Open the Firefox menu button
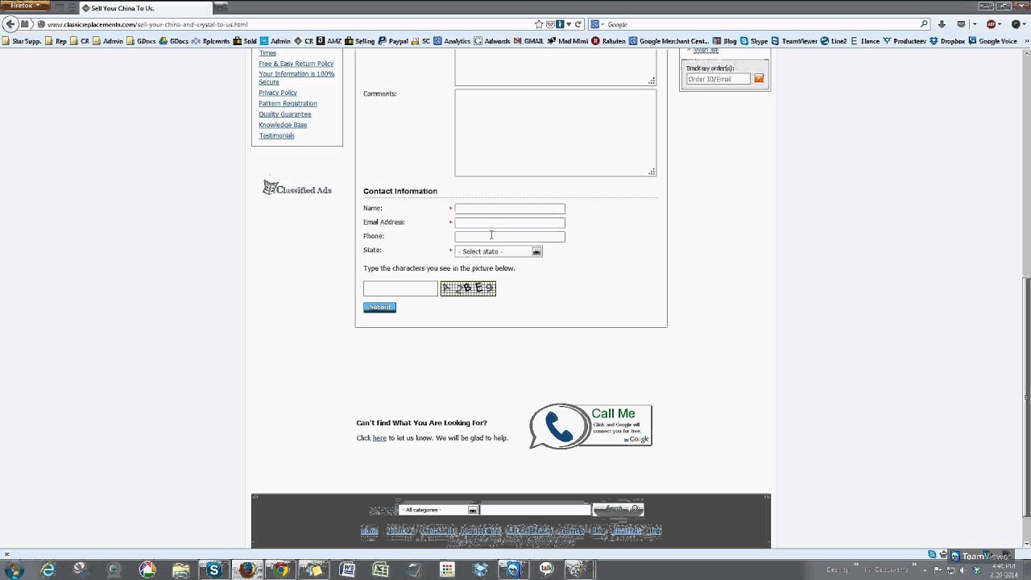The height and width of the screenshot is (580, 1031). tap(25, 6)
